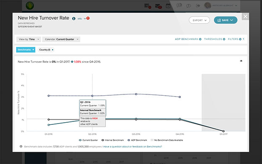Open the 'Calendar: Current Quarter' dropdown
This screenshot has width=262, height=164.
pos(61,39)
